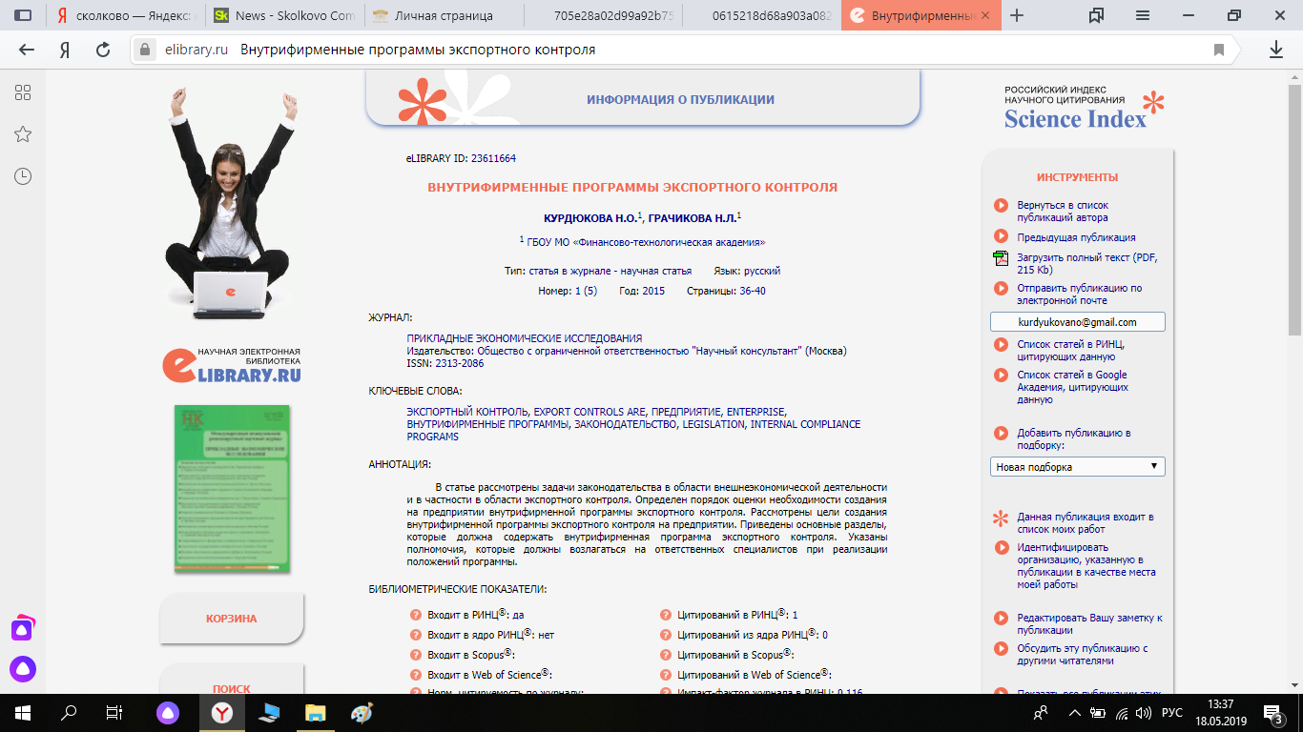Click Редактировать Вашу заметку к публикации

(1089, 623)
